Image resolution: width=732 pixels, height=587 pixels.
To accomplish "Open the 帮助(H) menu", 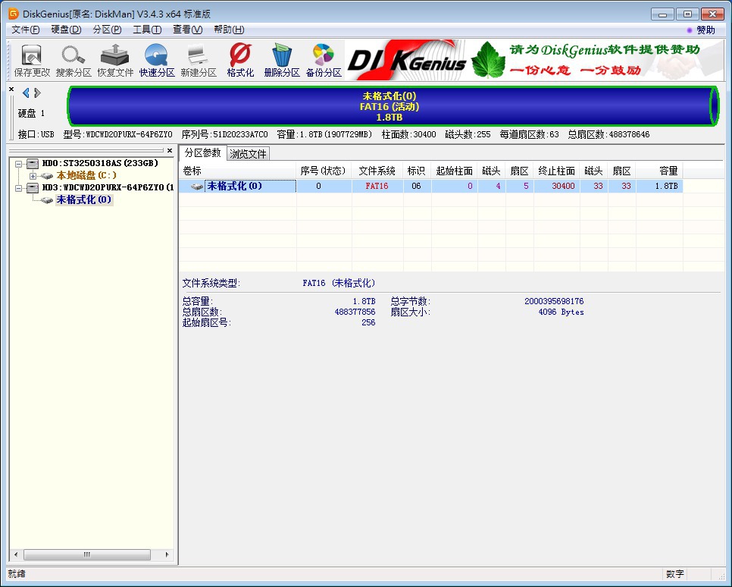I will click(x=229, y=30).
